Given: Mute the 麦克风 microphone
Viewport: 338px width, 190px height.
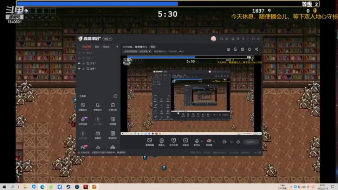Looking at the screenshot, I should pyautogui.click(x=197, y=142).
